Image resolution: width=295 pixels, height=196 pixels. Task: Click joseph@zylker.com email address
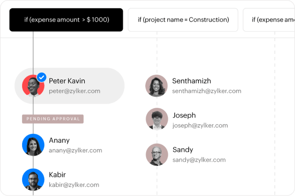[200, 126]
